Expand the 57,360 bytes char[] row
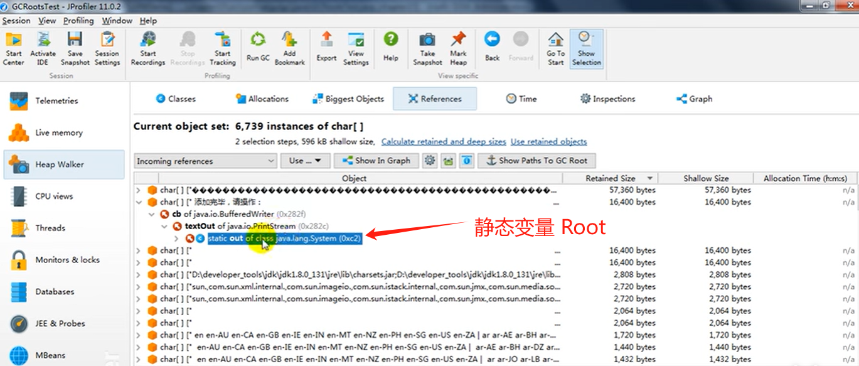859x366 pixels. (x=139, y=190)
